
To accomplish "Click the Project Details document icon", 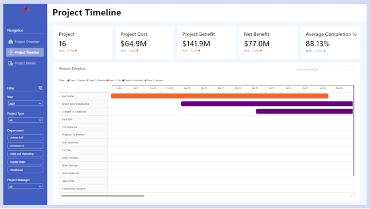I will (x=11, y=64).
